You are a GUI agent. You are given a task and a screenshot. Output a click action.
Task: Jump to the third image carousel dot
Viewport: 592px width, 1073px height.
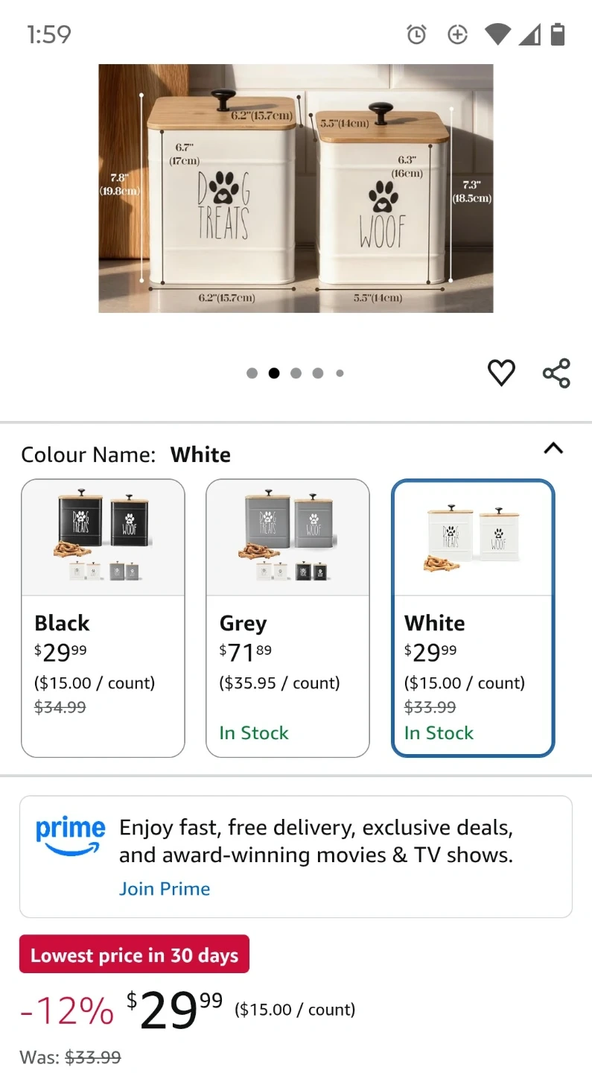[x=296, y=373]
